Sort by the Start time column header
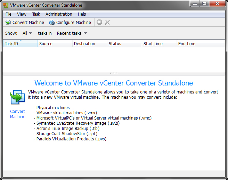Image resolution: width=228 pixels, height=180 pixels. (159, 44)
